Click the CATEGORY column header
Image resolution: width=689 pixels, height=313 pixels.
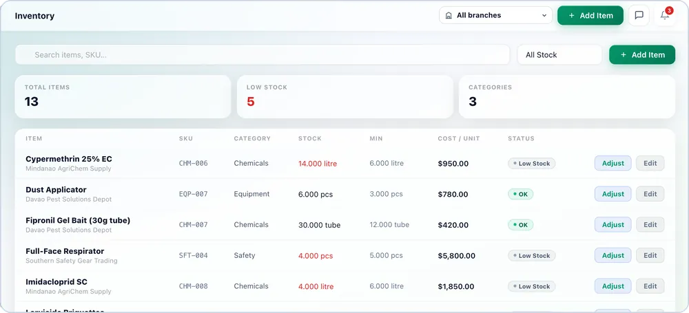[252, 138]
